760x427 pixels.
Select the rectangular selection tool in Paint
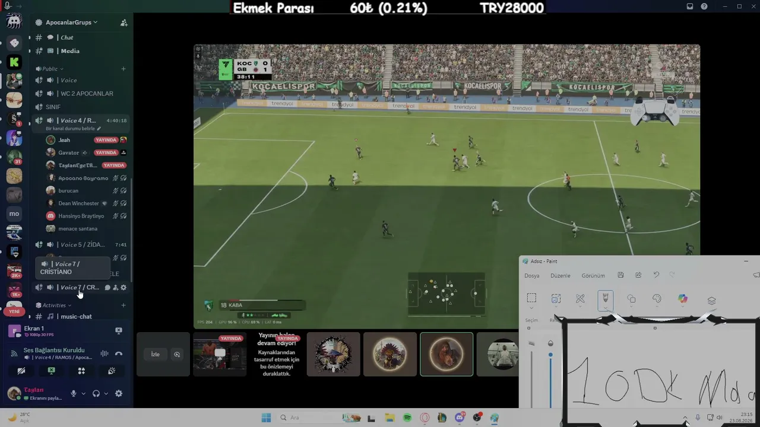coord(531,298)
